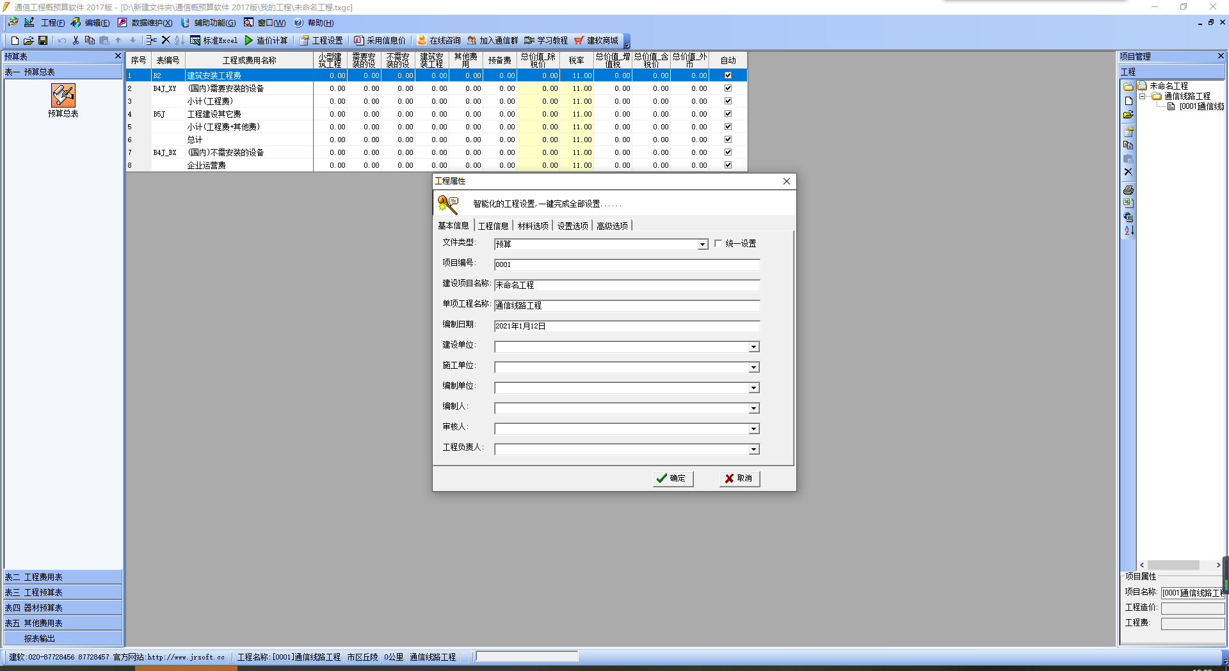The height and width of the screenshot is (671, 1229).
Task: Toggle the 统一设置 checkbox
Action: point(718,243)
